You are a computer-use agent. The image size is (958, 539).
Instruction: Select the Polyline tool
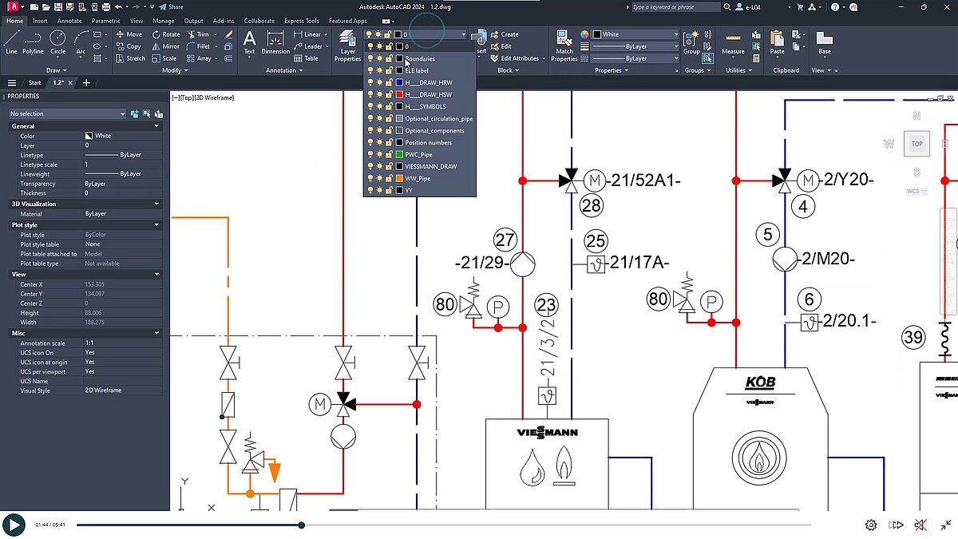[31, 36]
